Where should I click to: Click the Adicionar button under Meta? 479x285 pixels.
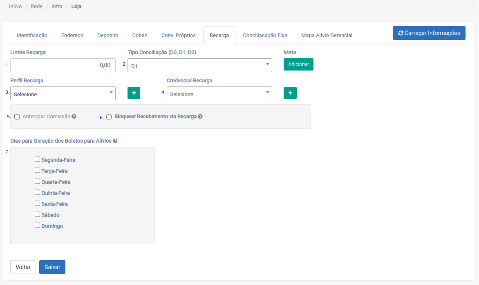[x=298, y=64]
